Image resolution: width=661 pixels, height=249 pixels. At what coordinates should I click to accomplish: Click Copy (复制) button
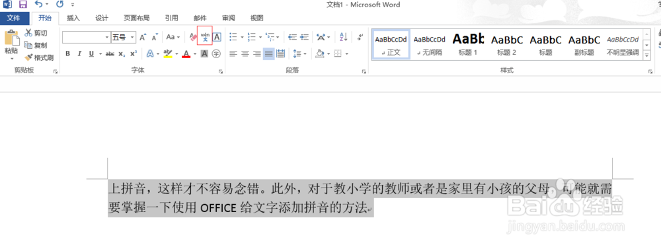(x=36, y=45)
